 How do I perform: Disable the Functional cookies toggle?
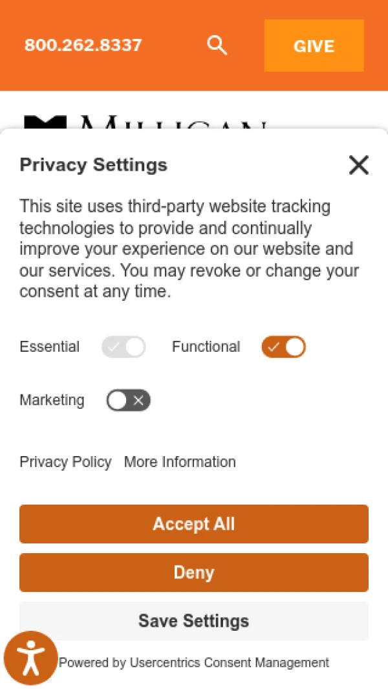point(283,347)
